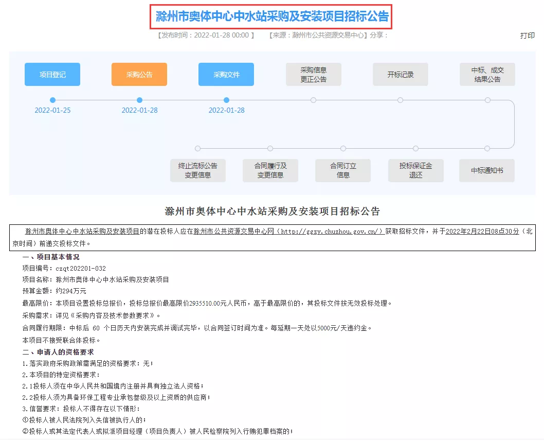The image size is (544, 441).
Task: Click the underlined project name in notice
Action: [x=82, y=232]
